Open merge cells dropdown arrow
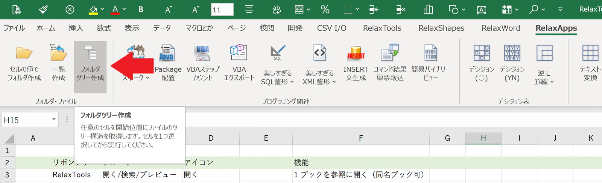The image size is (602, 183). pyautogui.click(x=309, y=9)
